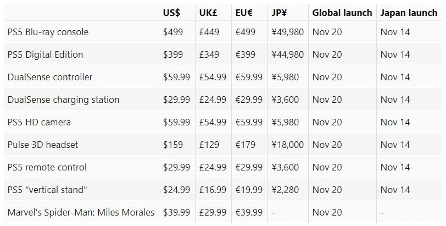Select the $24.99 vertical stand price

[177, 190]
